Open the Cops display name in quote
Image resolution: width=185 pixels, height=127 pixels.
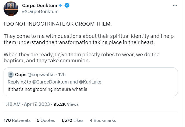click(x=21, y=75)
